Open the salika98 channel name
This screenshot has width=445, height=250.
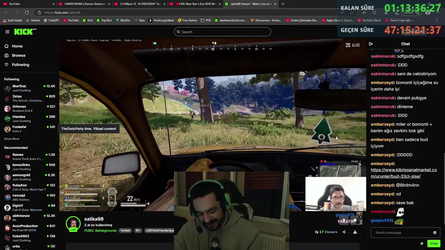pos(94,219)
